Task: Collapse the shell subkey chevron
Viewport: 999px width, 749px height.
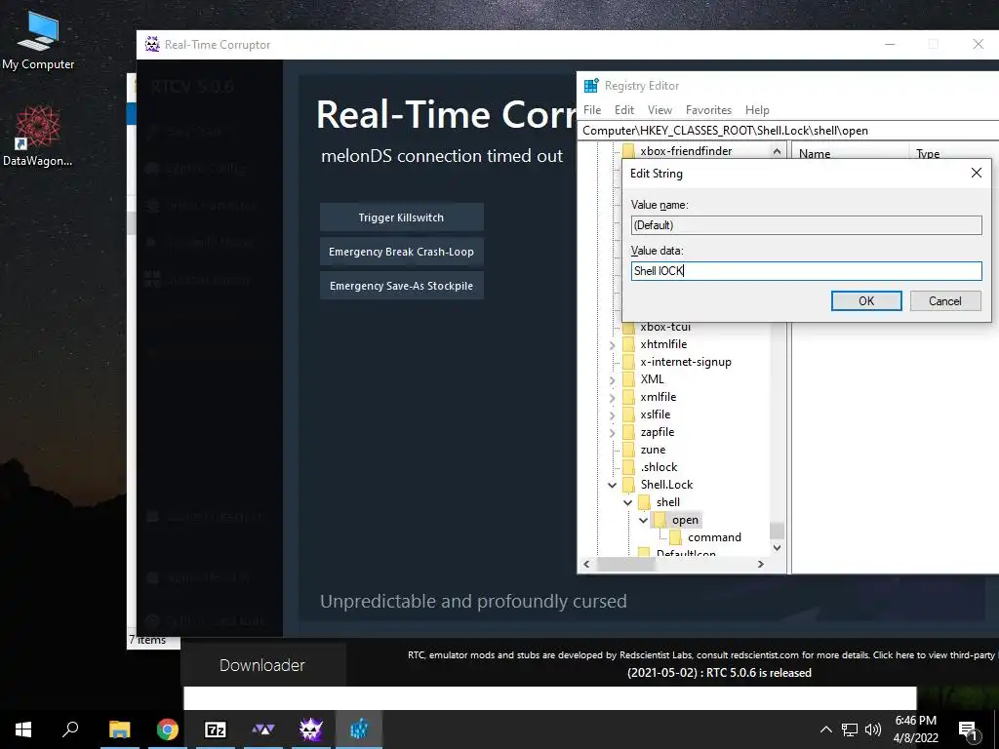Action: (x=627, y=502)
